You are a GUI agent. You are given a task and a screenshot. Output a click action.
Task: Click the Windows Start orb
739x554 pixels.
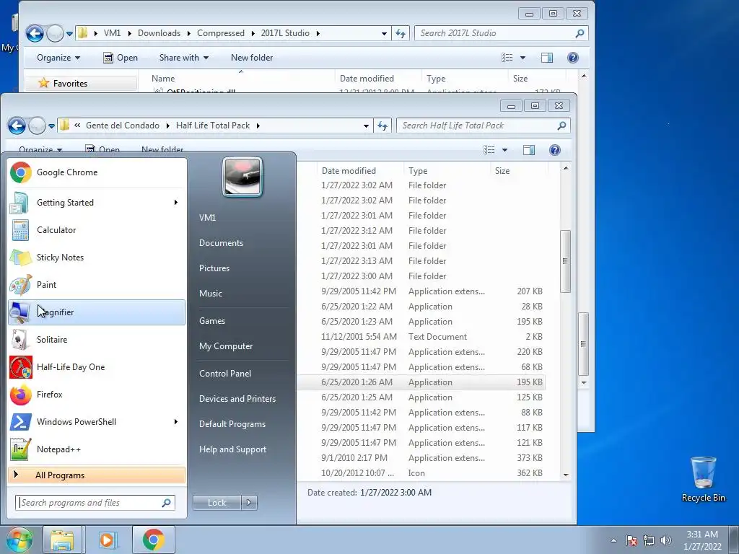point(19,540)
